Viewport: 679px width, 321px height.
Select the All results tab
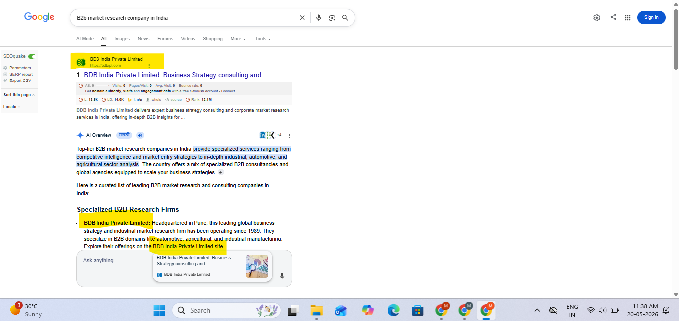104,39
